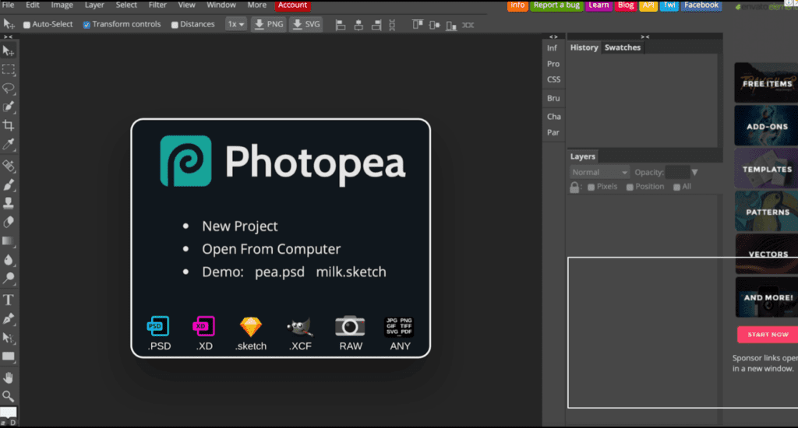Viewport: 798px width, 428px height.
Task: Click the Report a bug button
Action: 556,5
